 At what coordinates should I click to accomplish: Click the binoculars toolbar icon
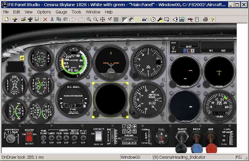point(144,19)
